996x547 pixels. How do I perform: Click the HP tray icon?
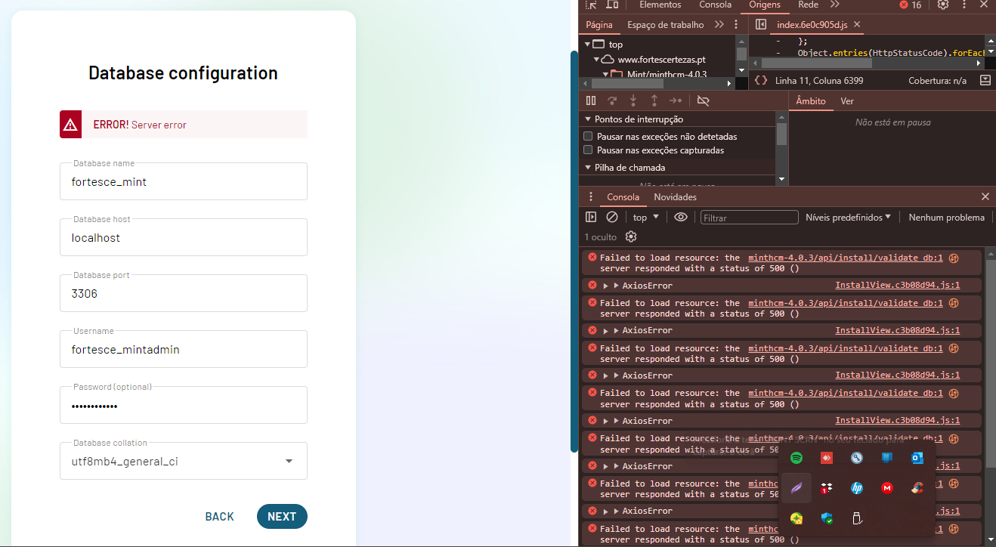tap(857, 488)
